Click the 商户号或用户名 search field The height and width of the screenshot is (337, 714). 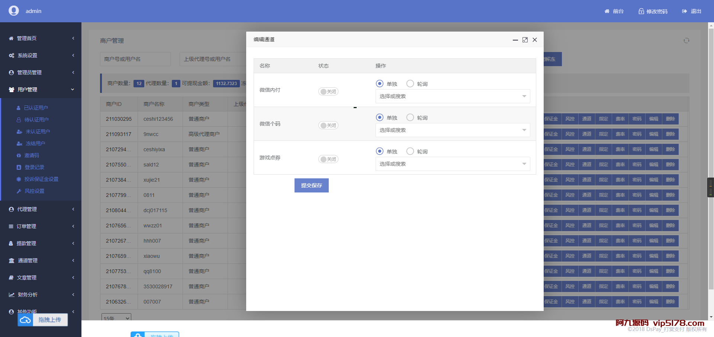(135, 59)
